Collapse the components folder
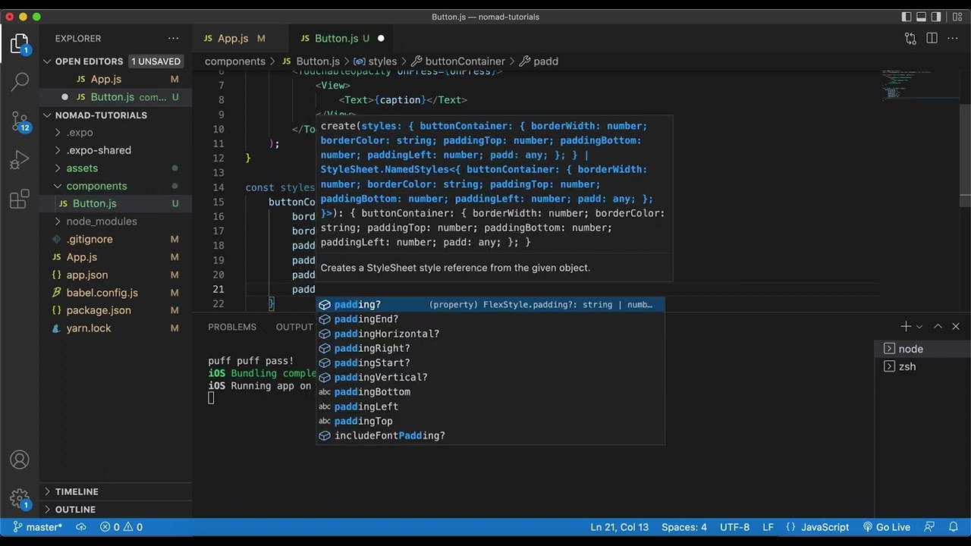 (x=96, y=186)
